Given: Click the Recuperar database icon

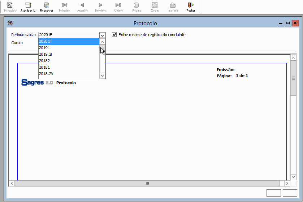Looking at the screenshot, I should pyautogui.click(x=46, y=5).
